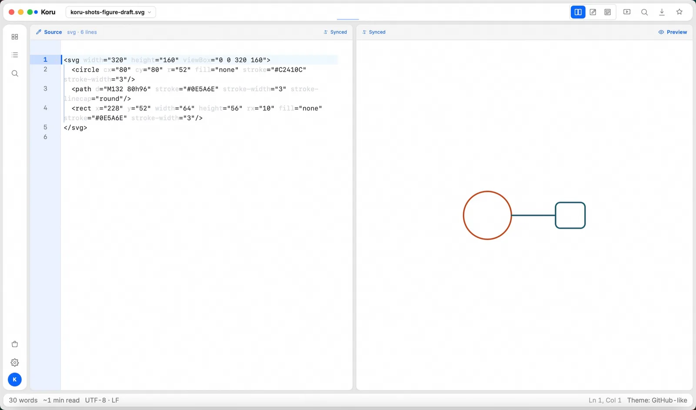696x410 pixels.
Task: Click line number 3 in gutter
Action: pos(45,89)
